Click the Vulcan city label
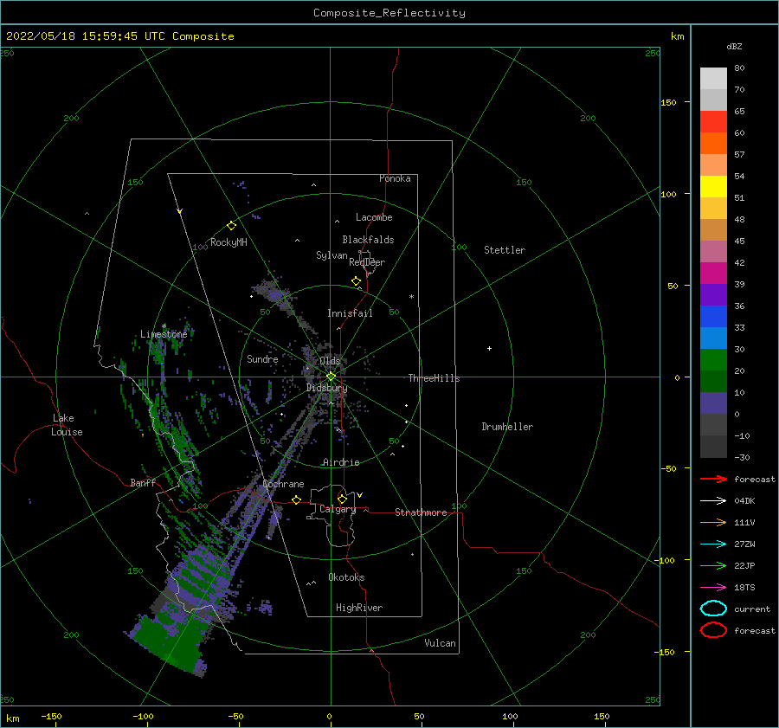The image size is (779, 728). coord(440,643)
